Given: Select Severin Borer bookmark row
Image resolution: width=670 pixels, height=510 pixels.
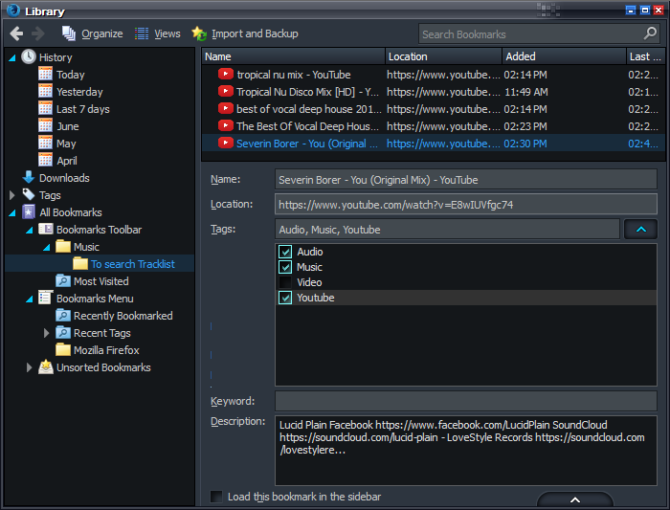Looking at the screenshot, I should [434, 144].
